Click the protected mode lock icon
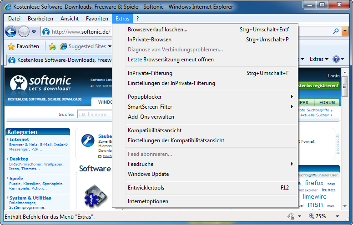353x225 pixels. pos(291,216)
